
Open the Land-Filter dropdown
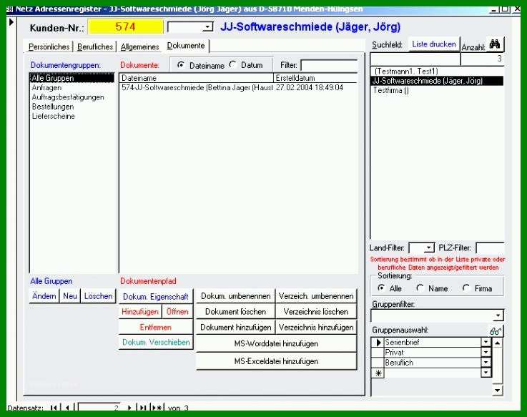coord(429,248)
